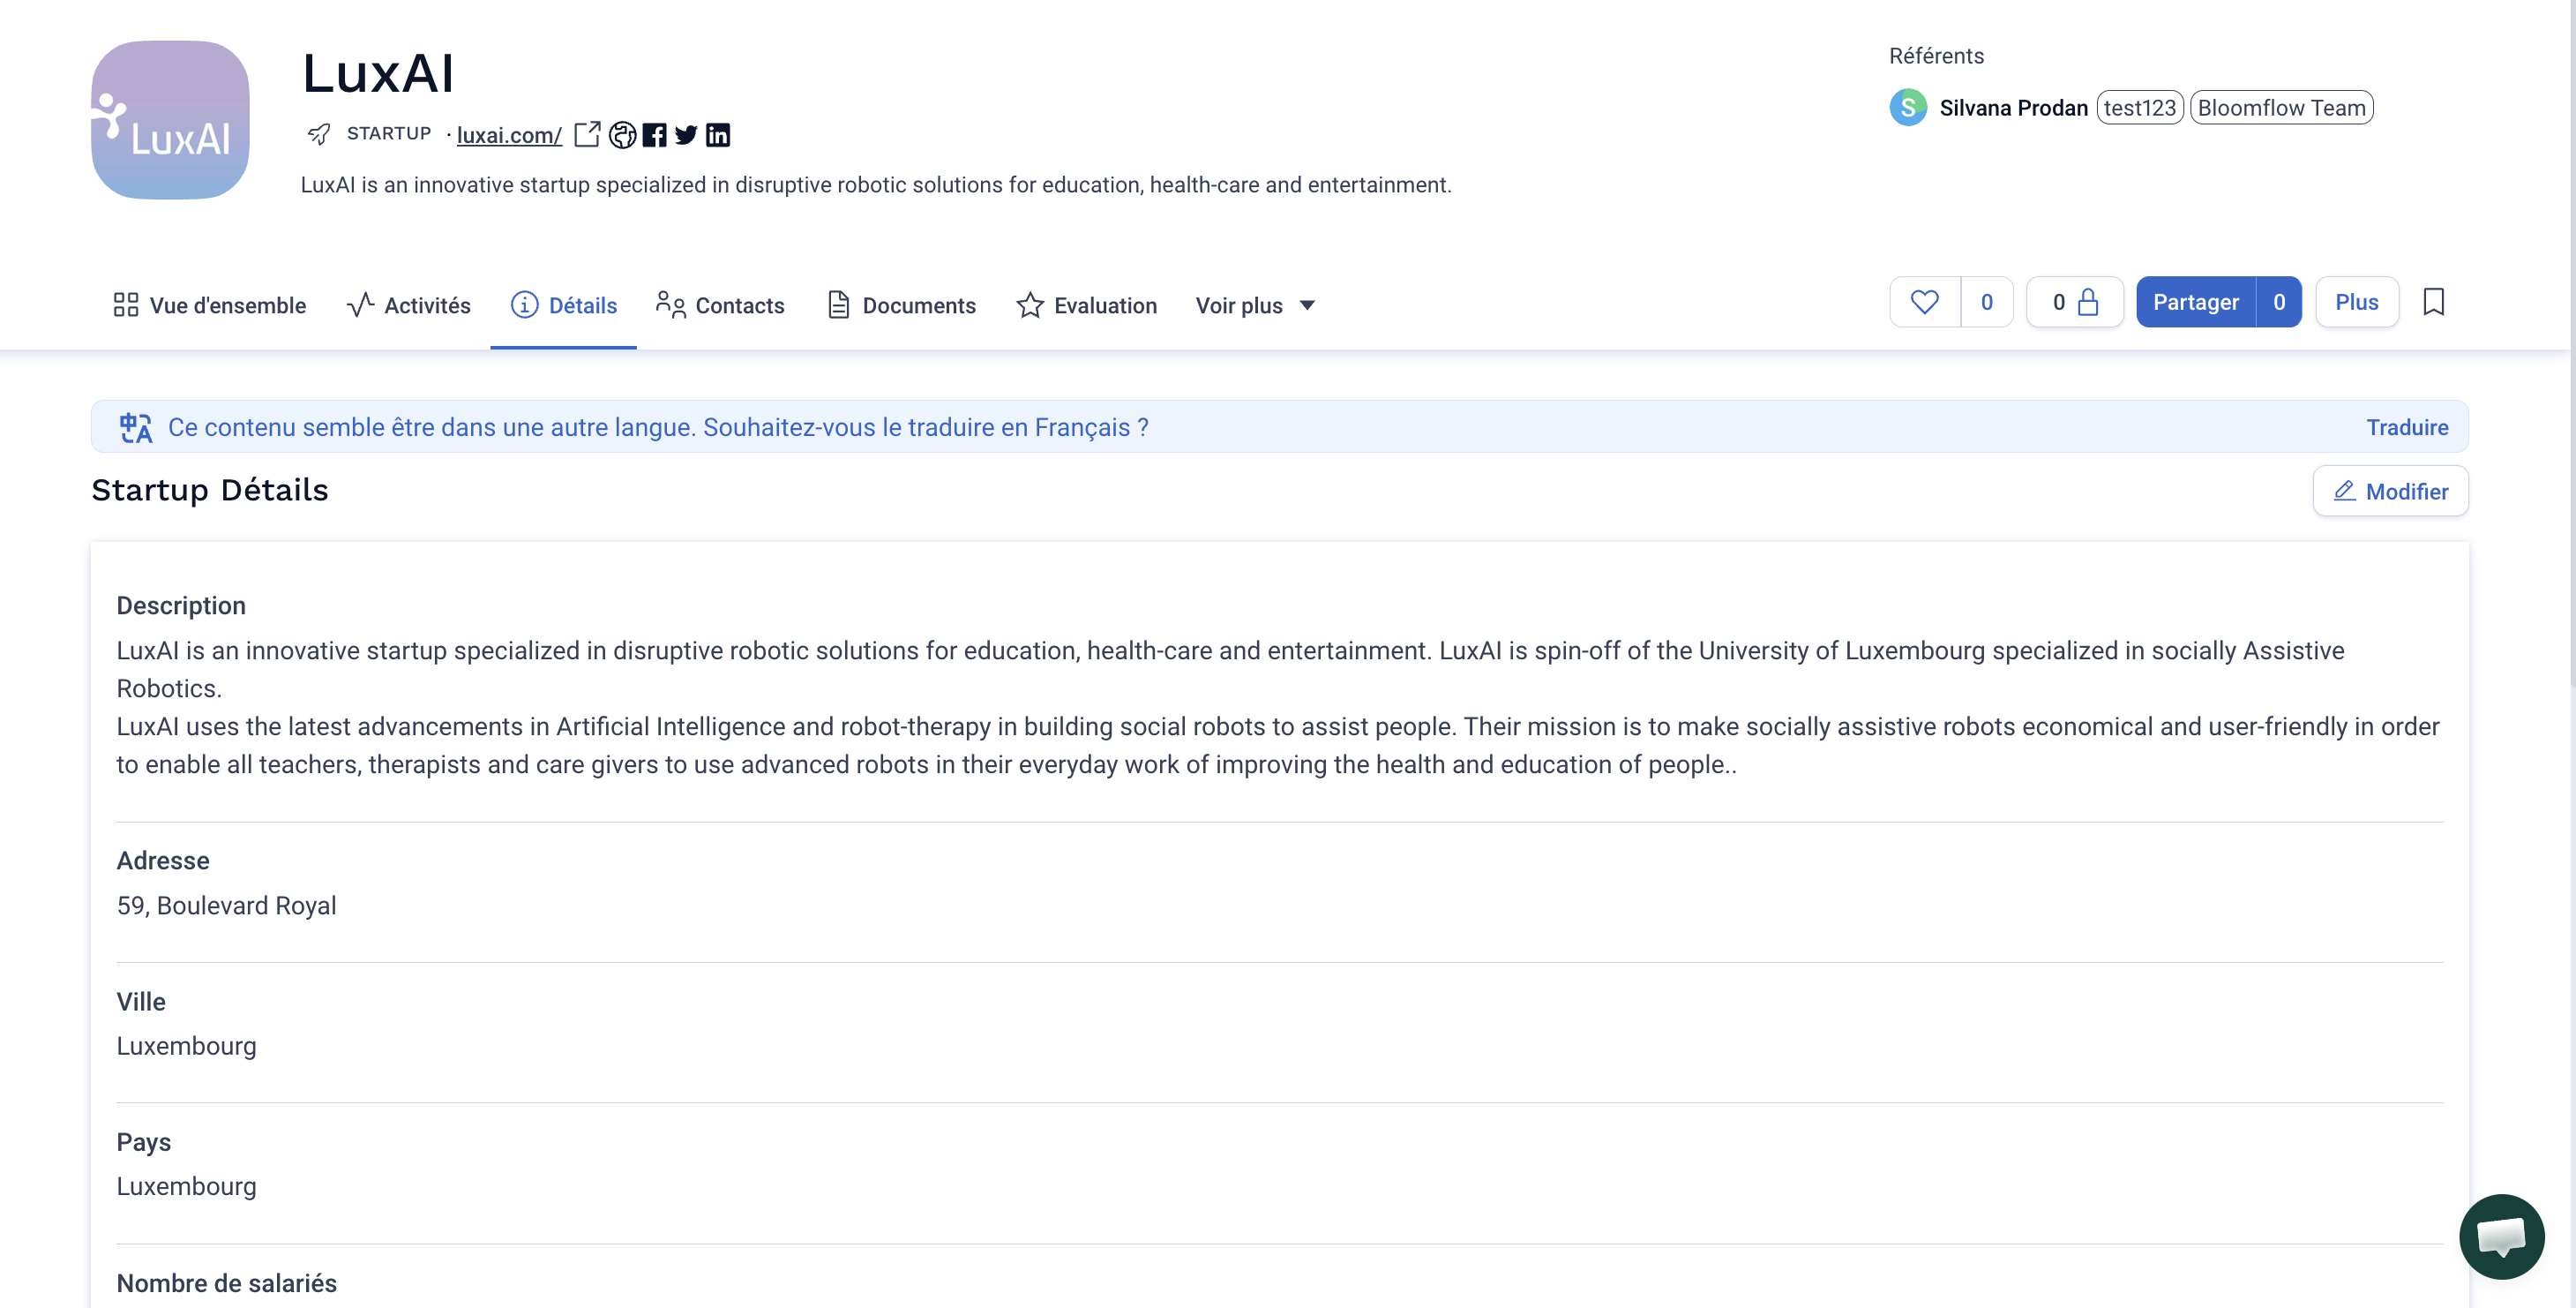This screenshot has width=2576, height=1308.
Task: Open the Crunchbase globe icon
Action: click(622, 135)
